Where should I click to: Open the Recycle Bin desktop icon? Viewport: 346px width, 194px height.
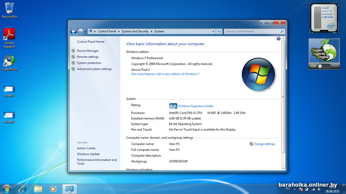click(9, 10)
